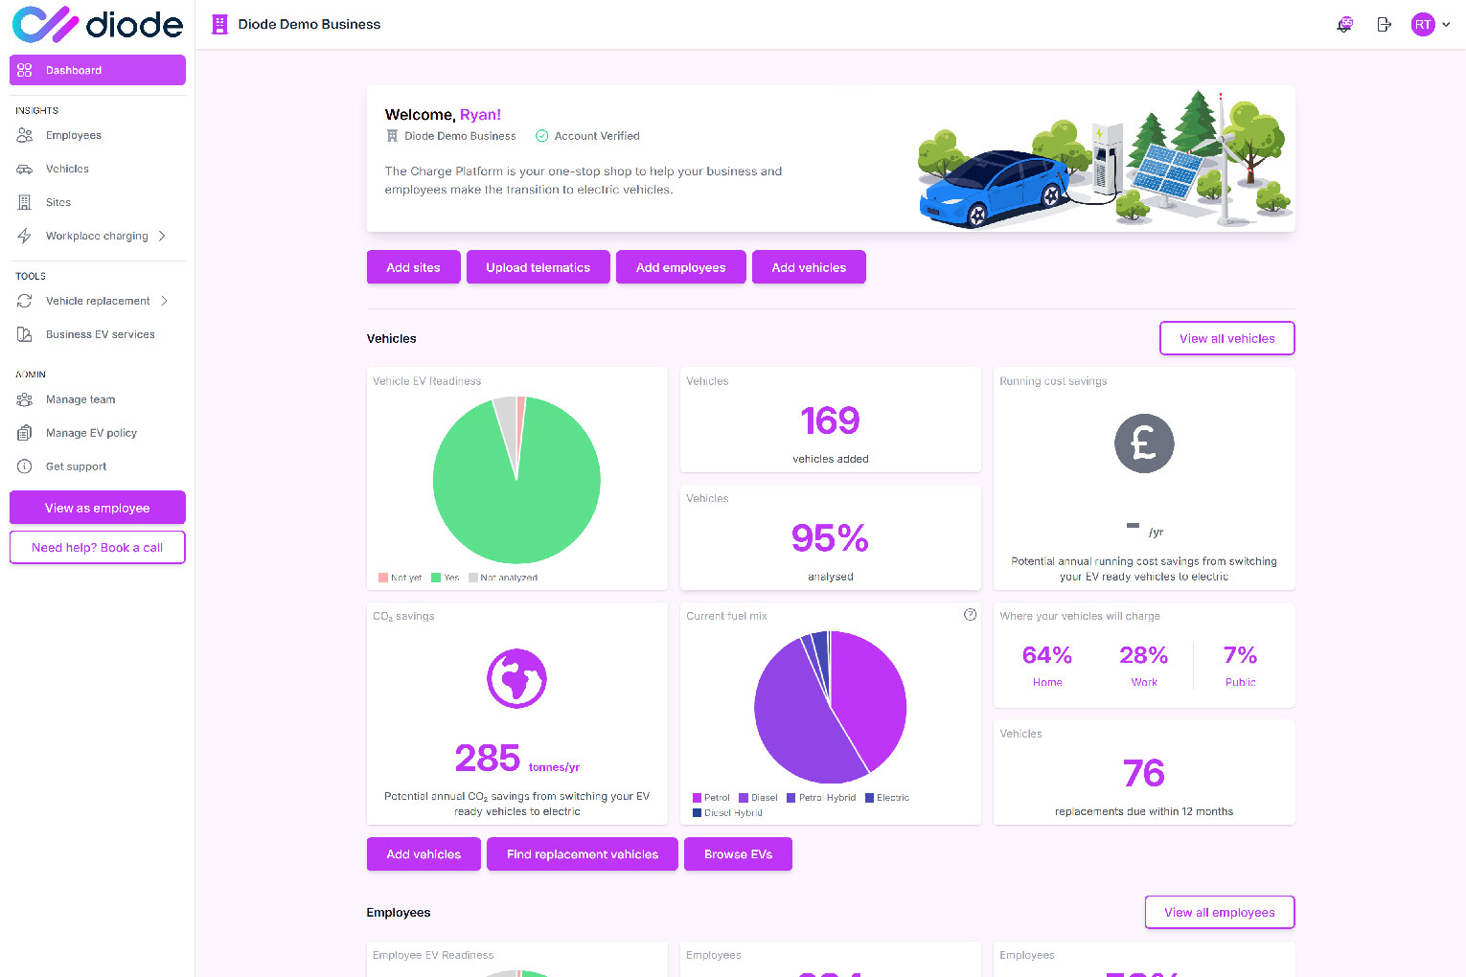Click 'Diode Demo Business' header title
The width and height of the screenshot is (1466, 977).
(x=309, y=25)
